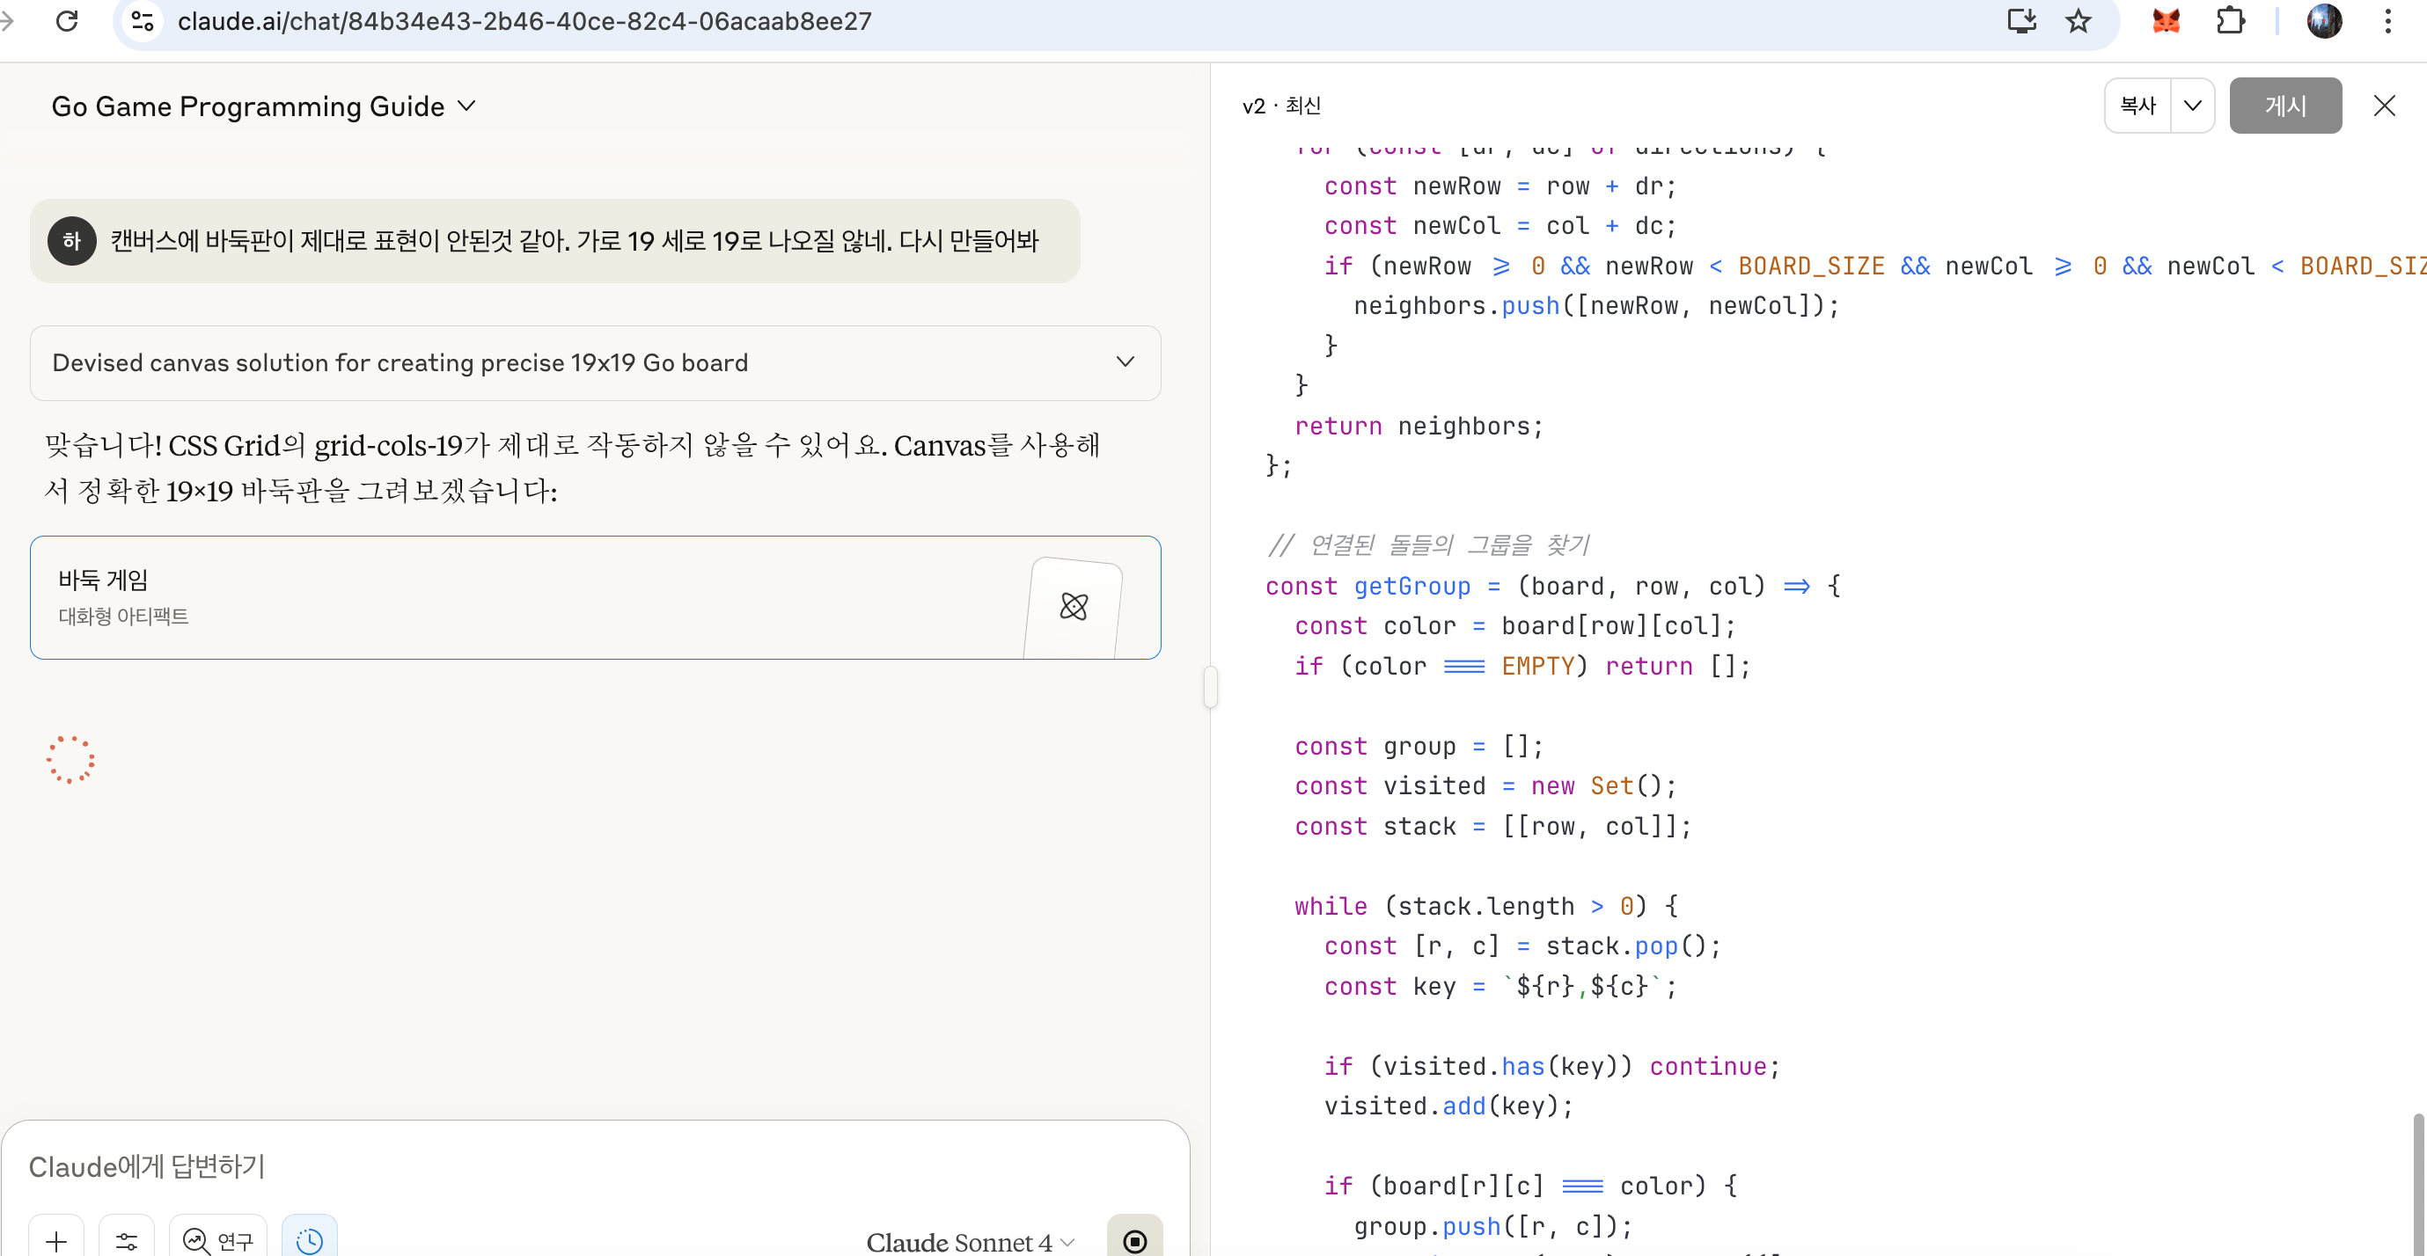Click the 게시 publish button

coord(2284,106)
